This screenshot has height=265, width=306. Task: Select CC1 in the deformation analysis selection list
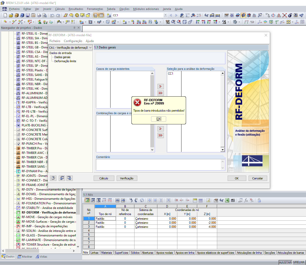point(170,74)
